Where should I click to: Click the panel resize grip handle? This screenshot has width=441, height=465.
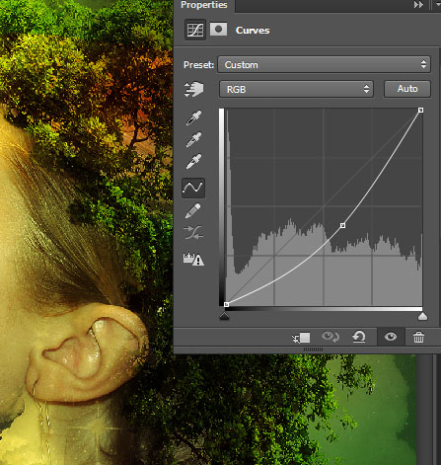(313, 349)
